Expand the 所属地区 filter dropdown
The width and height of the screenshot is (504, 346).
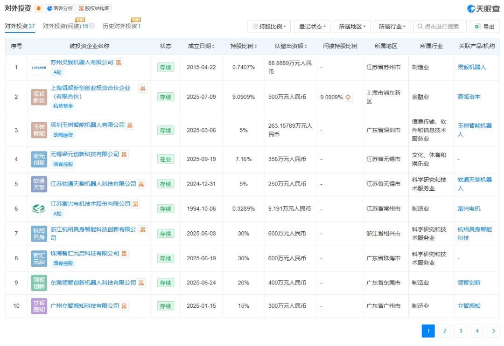pyautogui.click(x=352, y=27)
